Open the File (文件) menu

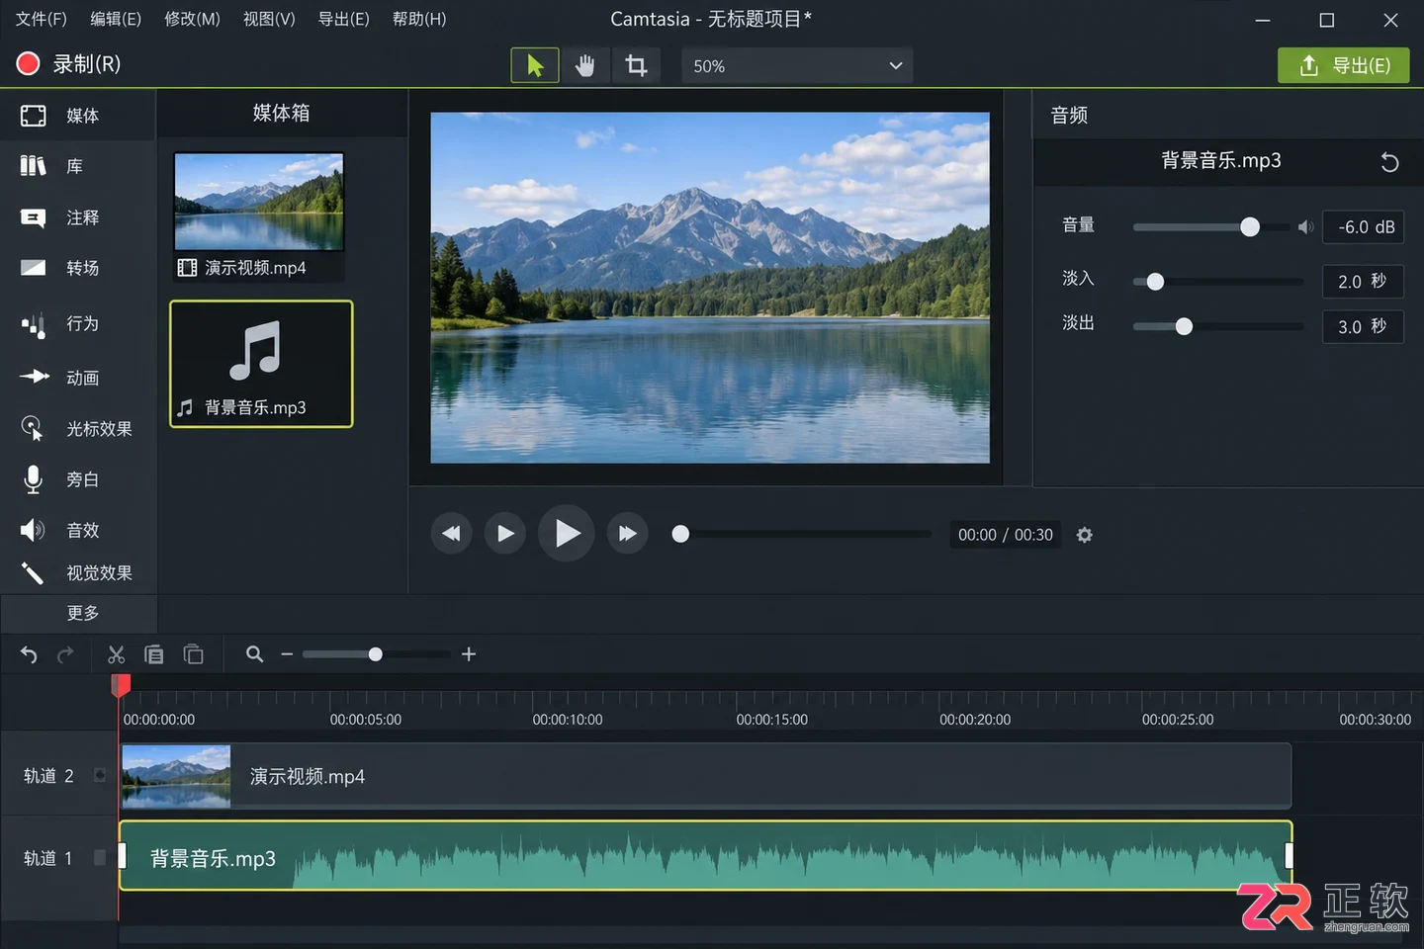[41, 19]
